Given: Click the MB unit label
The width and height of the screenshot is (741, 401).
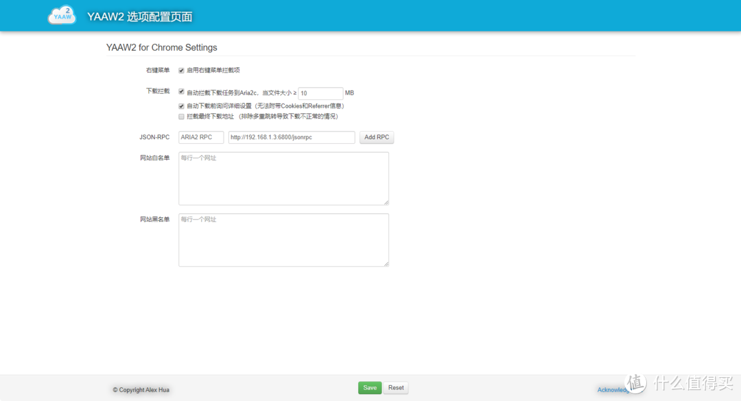Looking at the screenshot, I should tap(350, 93).
